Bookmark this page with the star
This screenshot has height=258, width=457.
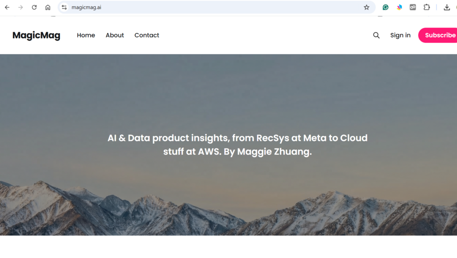pos(366,7)
